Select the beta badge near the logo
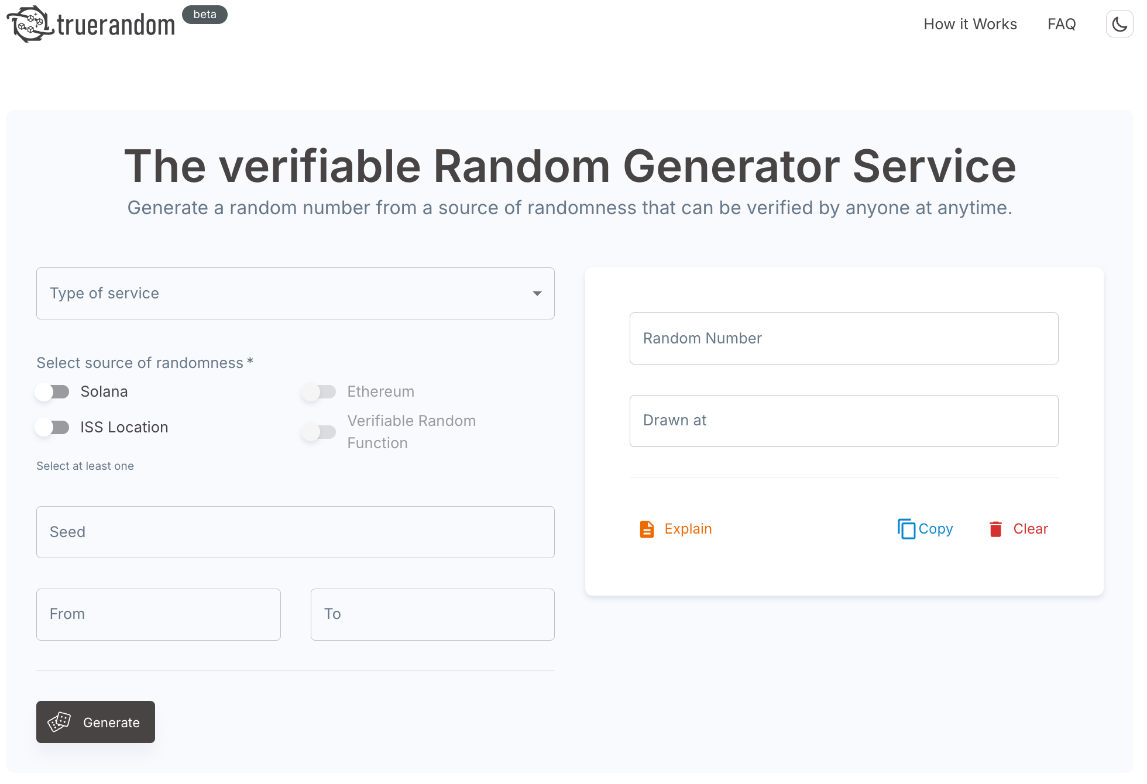 (x=204, y=15)
